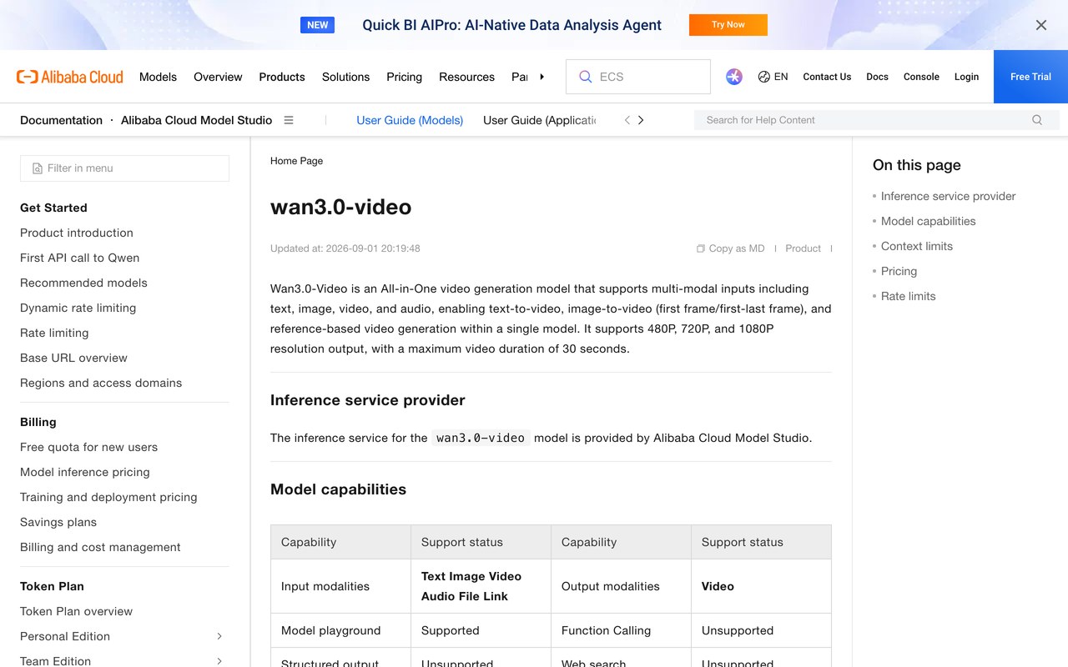Image resolution: width=1068 pixels, height=667 pixels.
Task: Open the Overview menu
Action: point(218,77)
